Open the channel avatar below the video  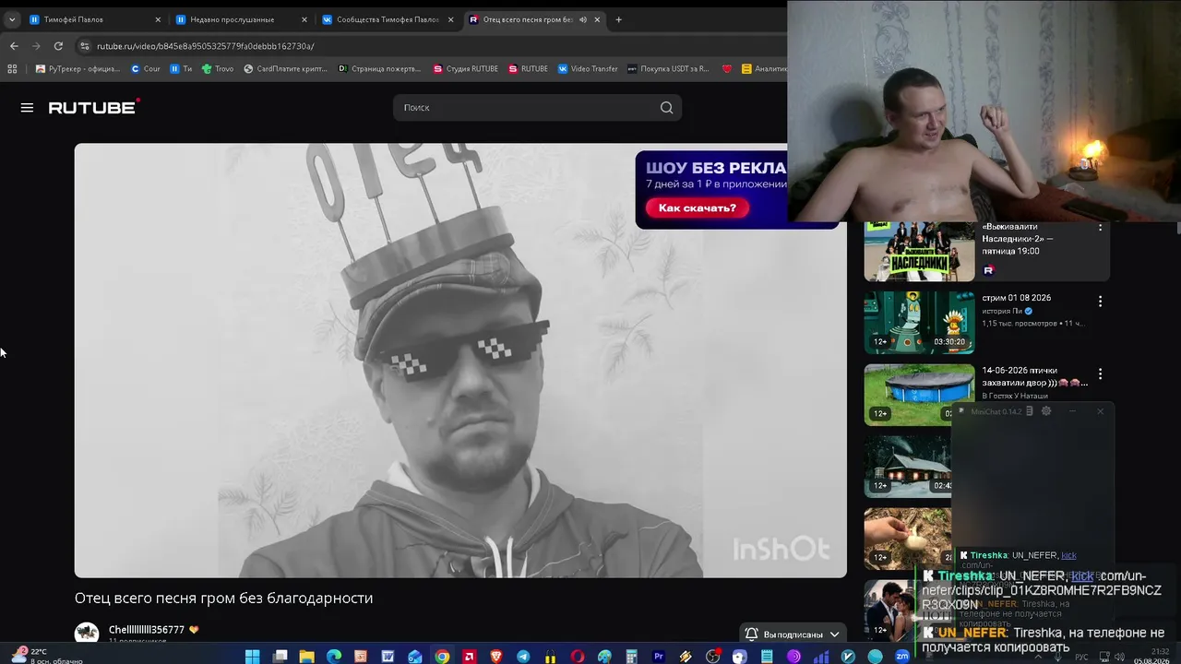tap(87, 634)
